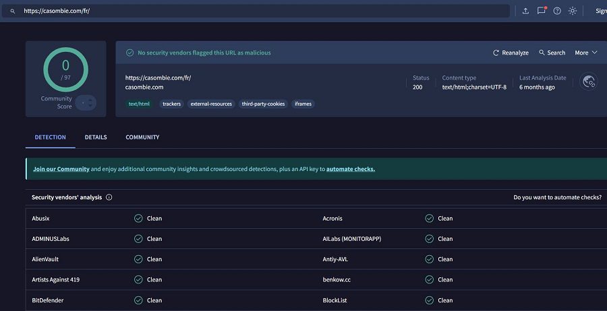Click the URL search field containing casombie.com/fr/
The image size is (607, 311).
[x=256, y=11]
